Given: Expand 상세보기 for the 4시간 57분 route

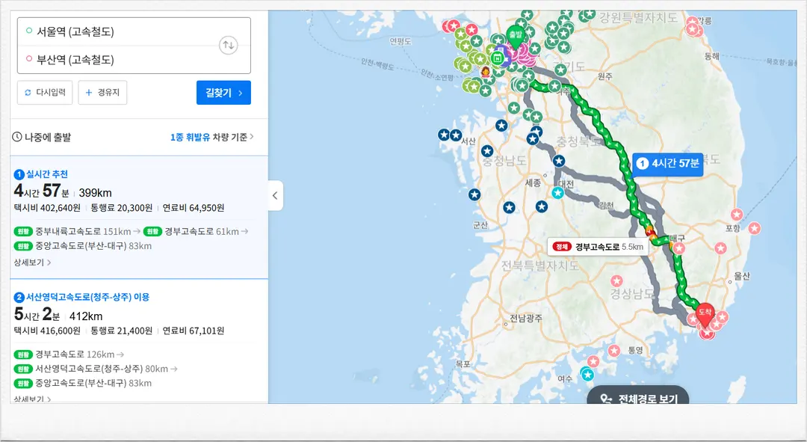Looking at the screenshot, I should click(32, 263).
